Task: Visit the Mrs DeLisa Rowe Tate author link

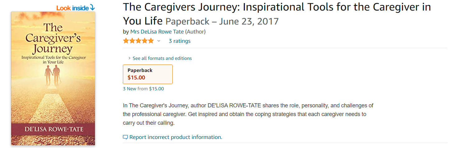Action: pyautogui.click(x=157, y=32)
